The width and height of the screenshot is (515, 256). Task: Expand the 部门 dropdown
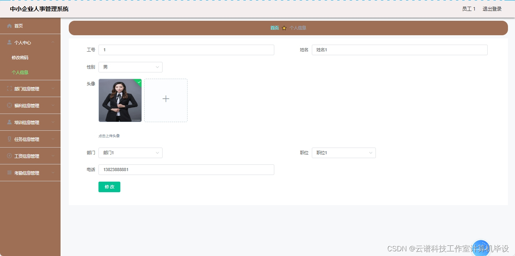(x=131, y=153)
